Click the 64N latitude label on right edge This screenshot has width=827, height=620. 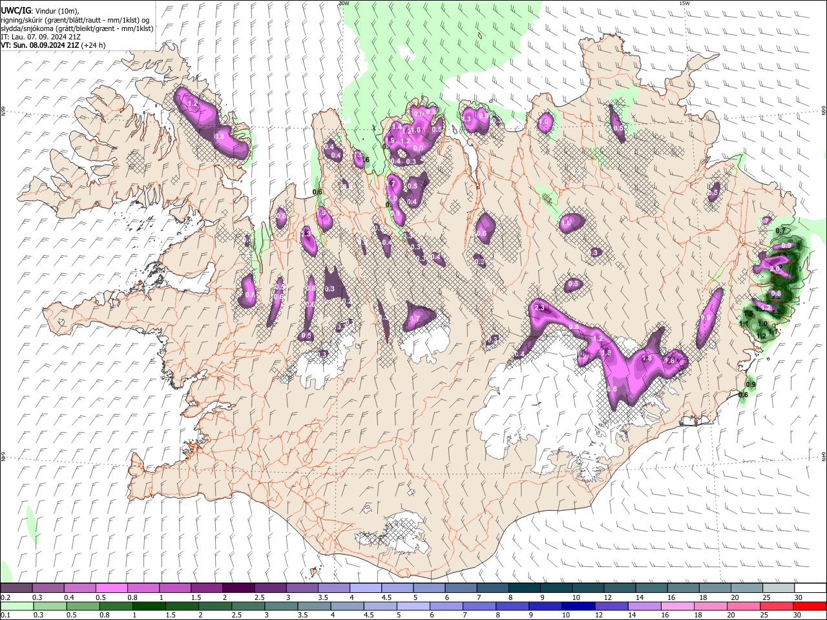point(823,456)
